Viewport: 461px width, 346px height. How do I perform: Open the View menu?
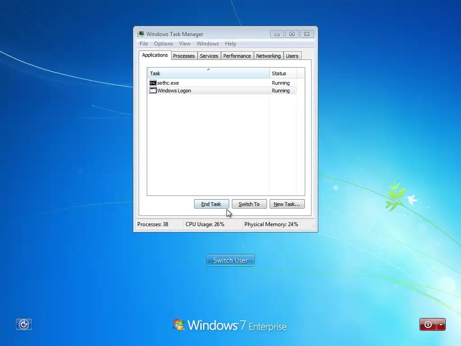click(185, 44)
